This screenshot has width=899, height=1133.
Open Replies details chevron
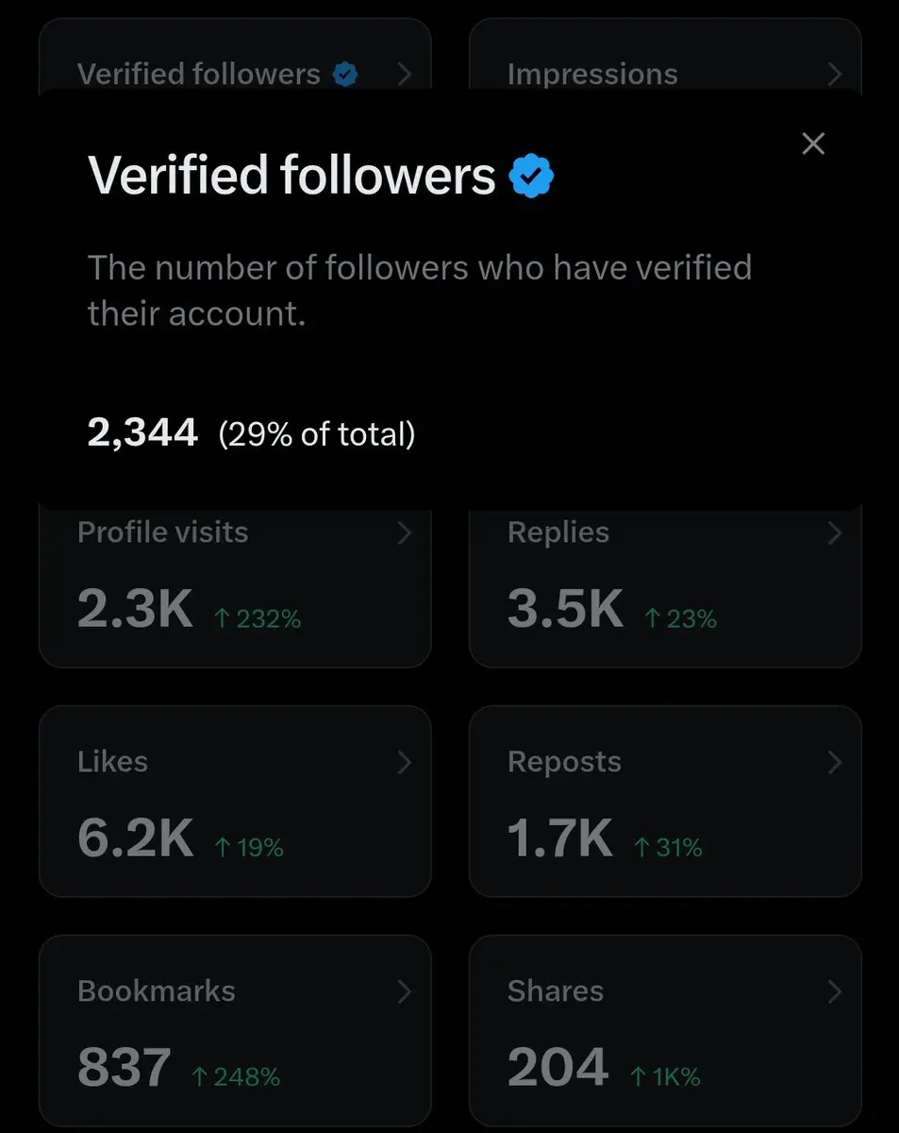click(834, 533)
